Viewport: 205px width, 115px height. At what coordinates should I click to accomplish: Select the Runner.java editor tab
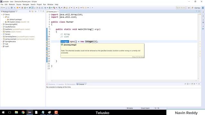click(x=53, y=11)
